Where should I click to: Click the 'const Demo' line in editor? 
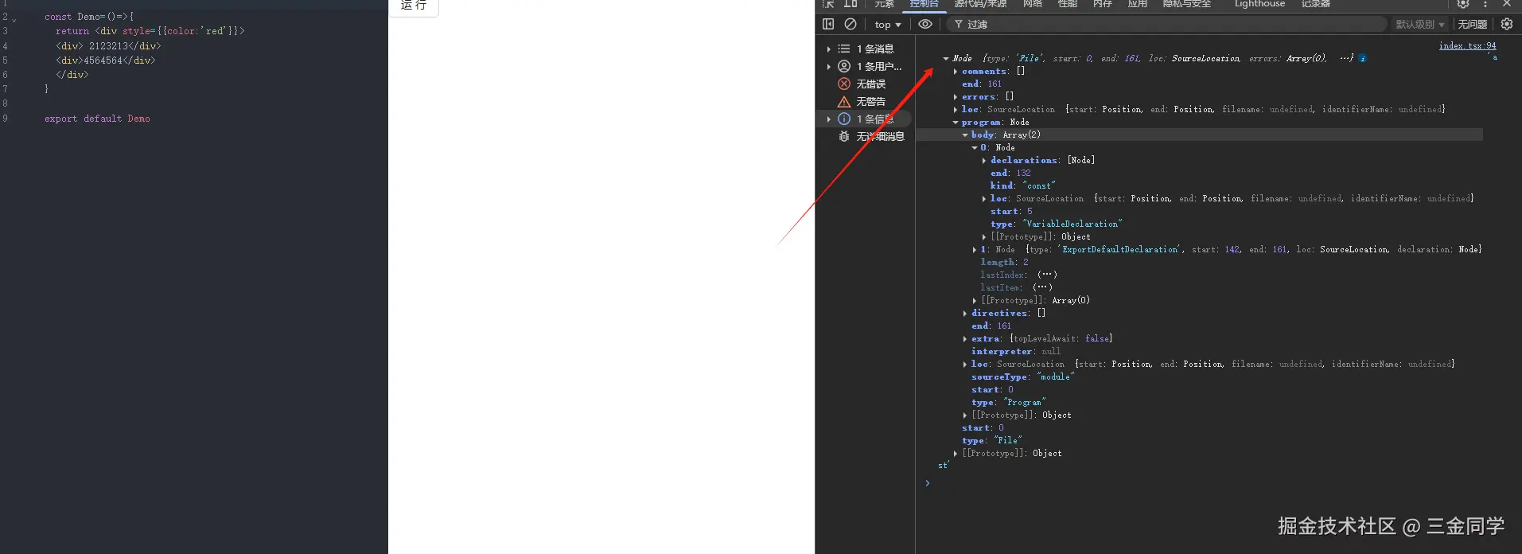89,17
